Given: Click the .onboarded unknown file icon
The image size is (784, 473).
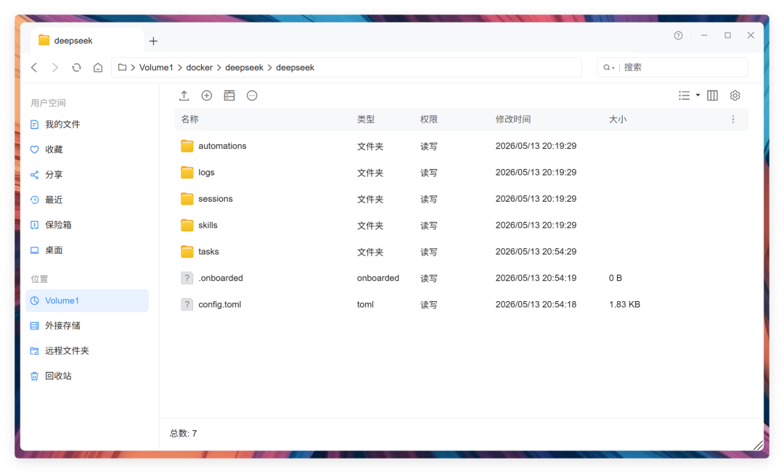Looking at the screenshot, I should tap(187, 278).
